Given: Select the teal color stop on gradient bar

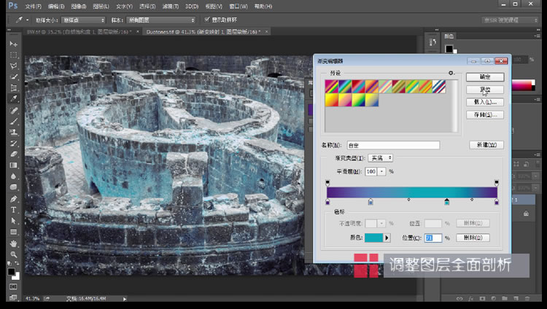Looking at the screenshot, I should click(x=447, y=202).
